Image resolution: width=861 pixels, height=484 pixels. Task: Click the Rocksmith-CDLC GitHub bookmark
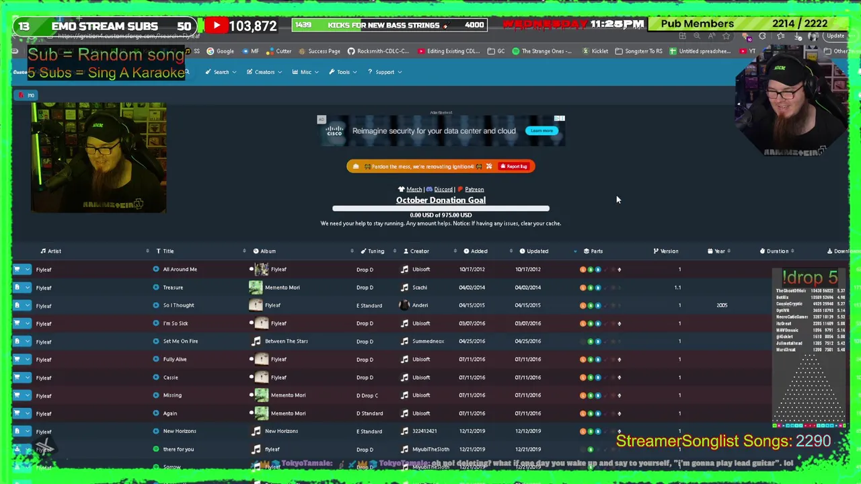coord(378,51)
